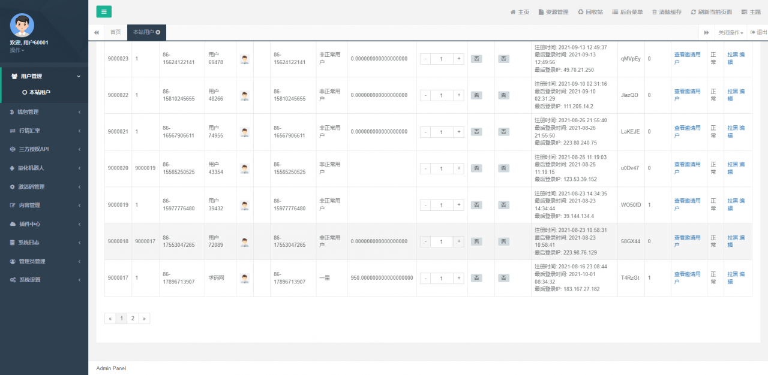Refresh page via 刷新当前页面 icon
The height and width of the screenshot is (375, 768).
coord(694,12)
